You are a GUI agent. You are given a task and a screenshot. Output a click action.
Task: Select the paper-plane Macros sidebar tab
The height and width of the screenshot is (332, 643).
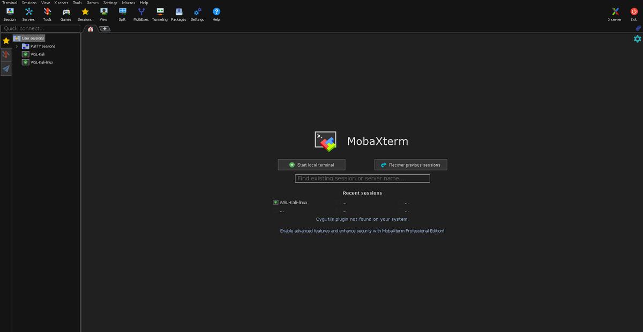tap(6, 68)
